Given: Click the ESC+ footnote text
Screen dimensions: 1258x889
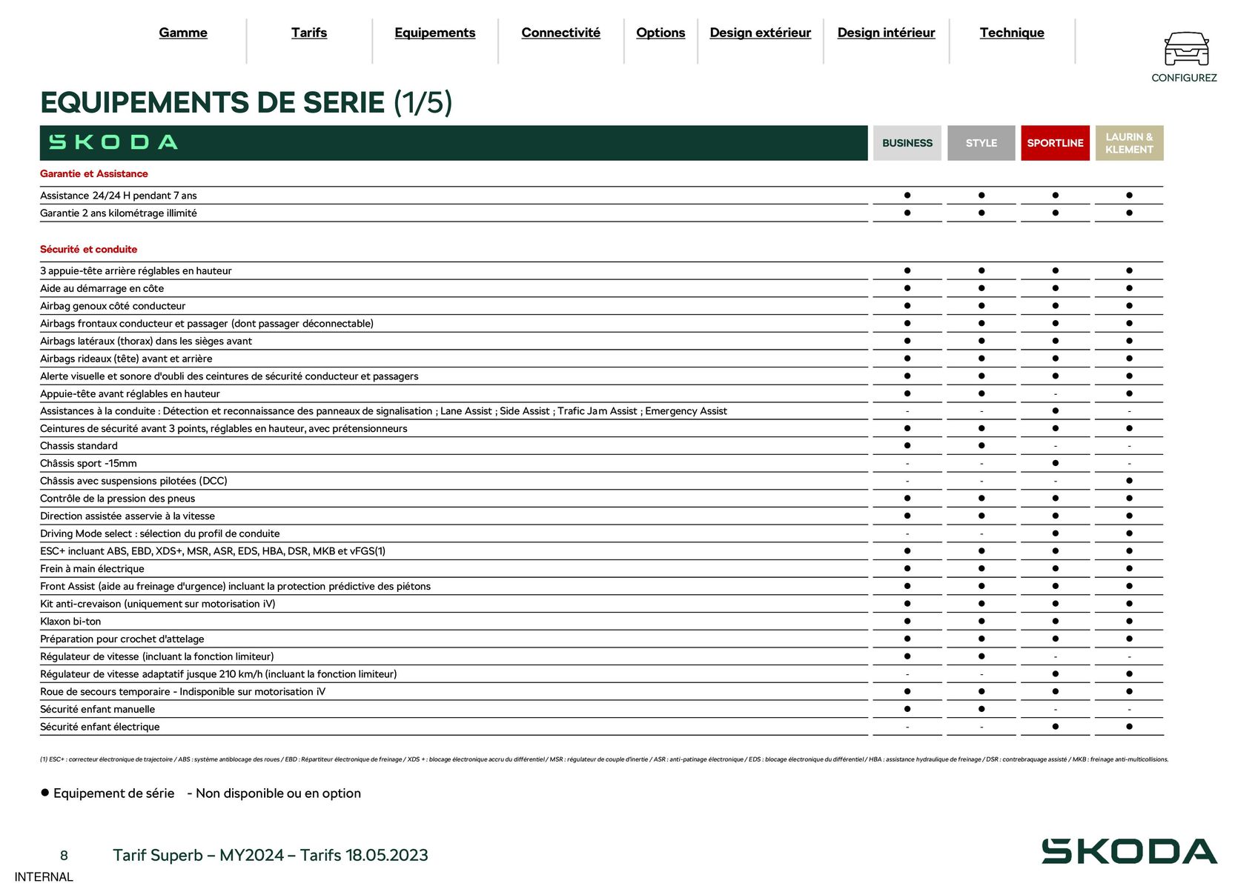Looking at the screenshot, I should (x=604, y=759).
